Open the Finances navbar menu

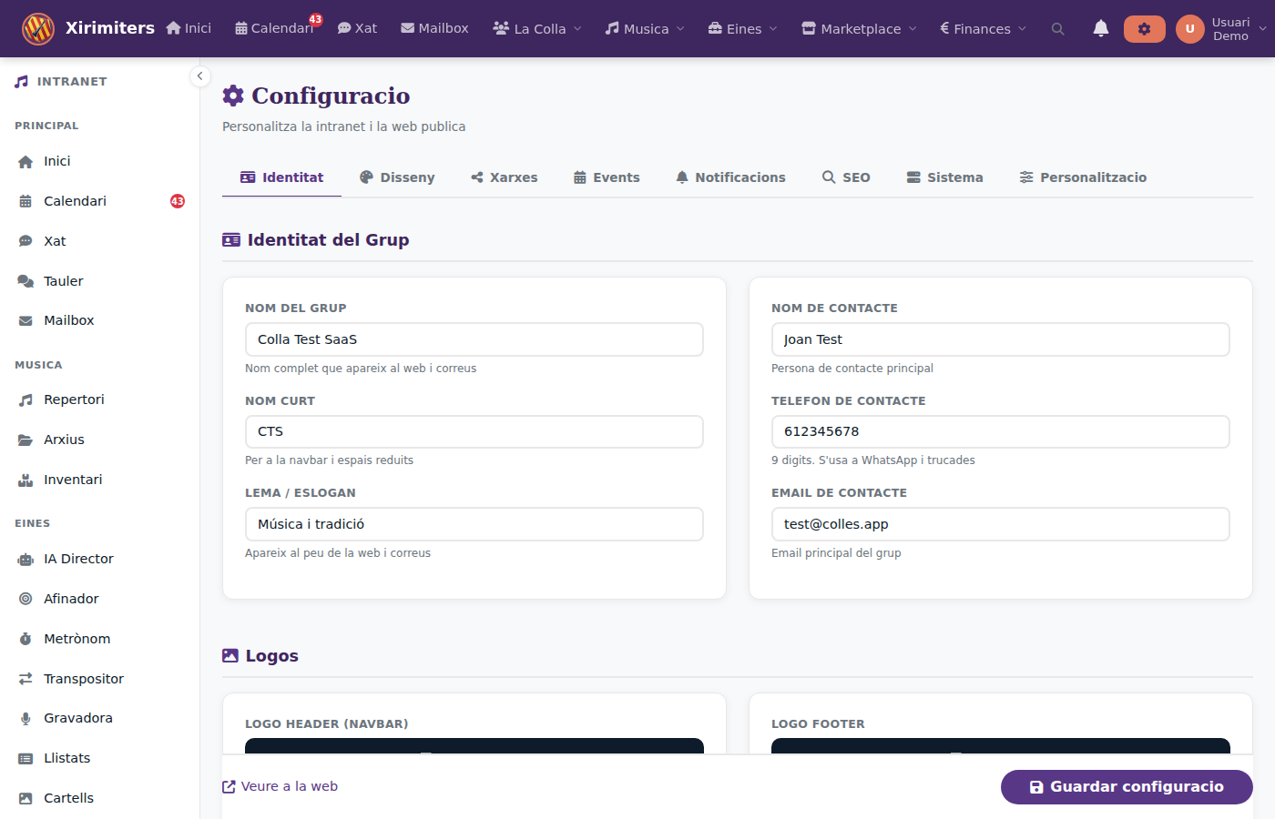[982, 28]
